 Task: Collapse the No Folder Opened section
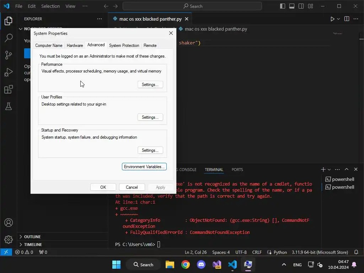tap(21, 29)
